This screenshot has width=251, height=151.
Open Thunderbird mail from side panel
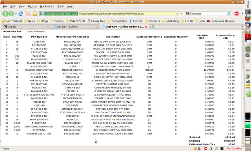coord(248,24)
